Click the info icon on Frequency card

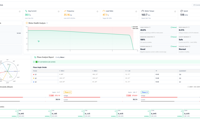(97, 11)
